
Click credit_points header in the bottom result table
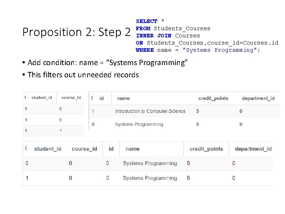pos(206,149)
